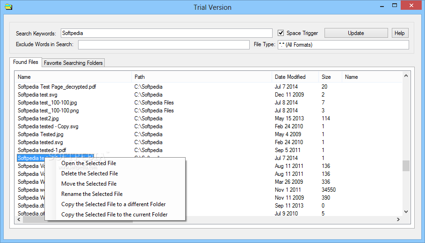Minimize the Trial Version window
The image size is (425, 243).
382,6
